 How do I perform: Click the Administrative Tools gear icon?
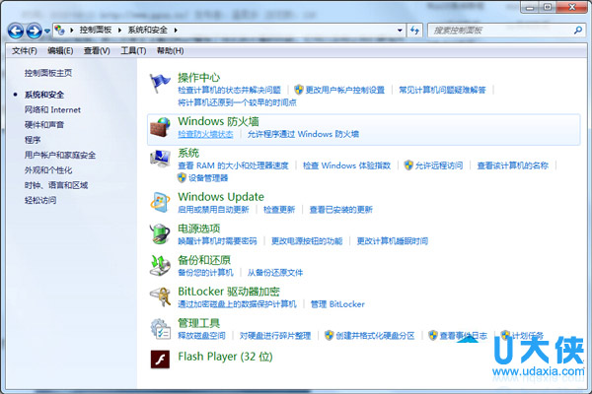(160, 329)
